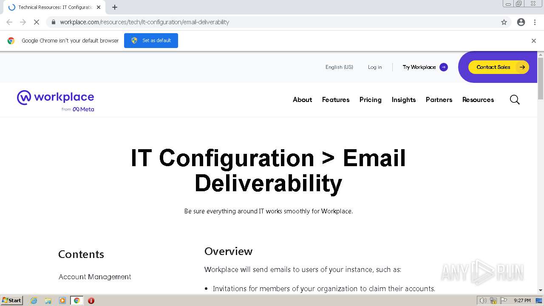
Task: Dismiss the default browser notification bar
Action: 534,41
